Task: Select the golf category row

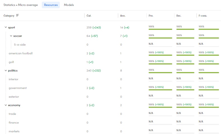Action: (x=12, y=62)
